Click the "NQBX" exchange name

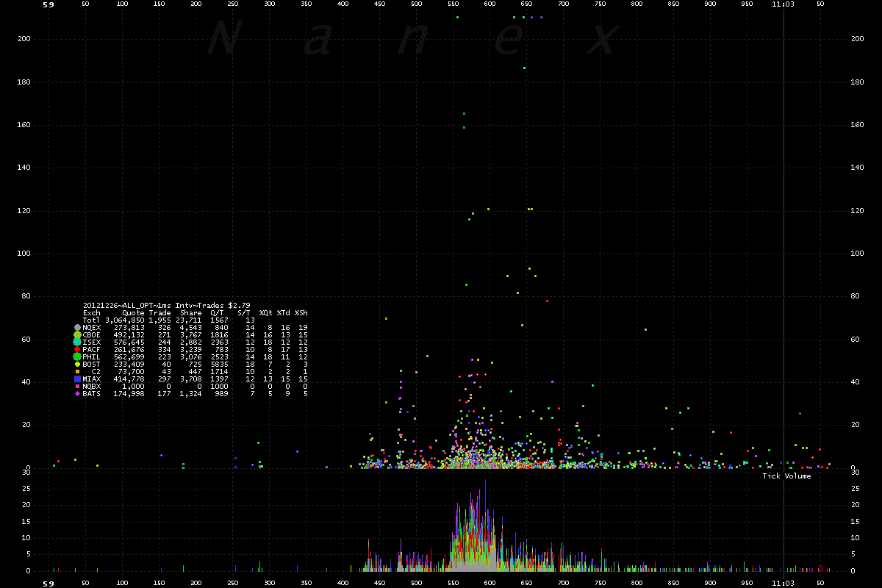pyautogui.click(x=92, y=386)
